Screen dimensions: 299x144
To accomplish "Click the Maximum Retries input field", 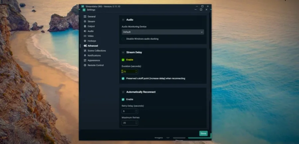I will pos(130,123).
